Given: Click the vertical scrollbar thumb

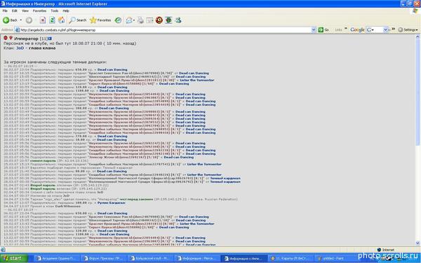Looking at the screenshot, I should click(417, 93).
